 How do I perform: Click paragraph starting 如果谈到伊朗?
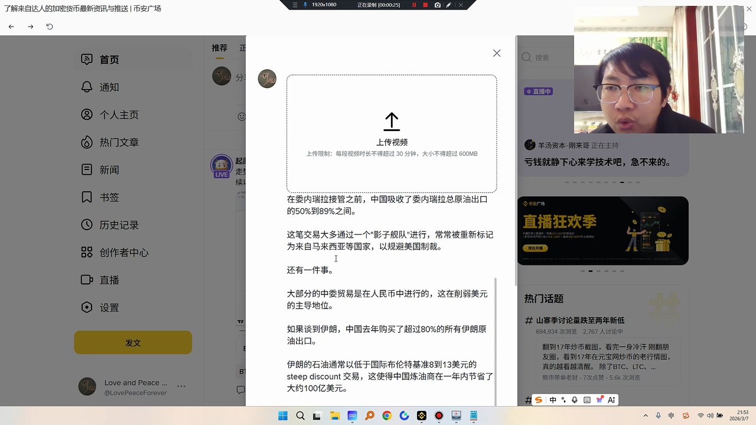tap(387, 335)
